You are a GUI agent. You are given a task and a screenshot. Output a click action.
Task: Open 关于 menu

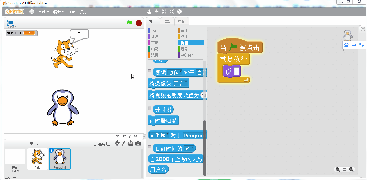[x=84, y=12]
